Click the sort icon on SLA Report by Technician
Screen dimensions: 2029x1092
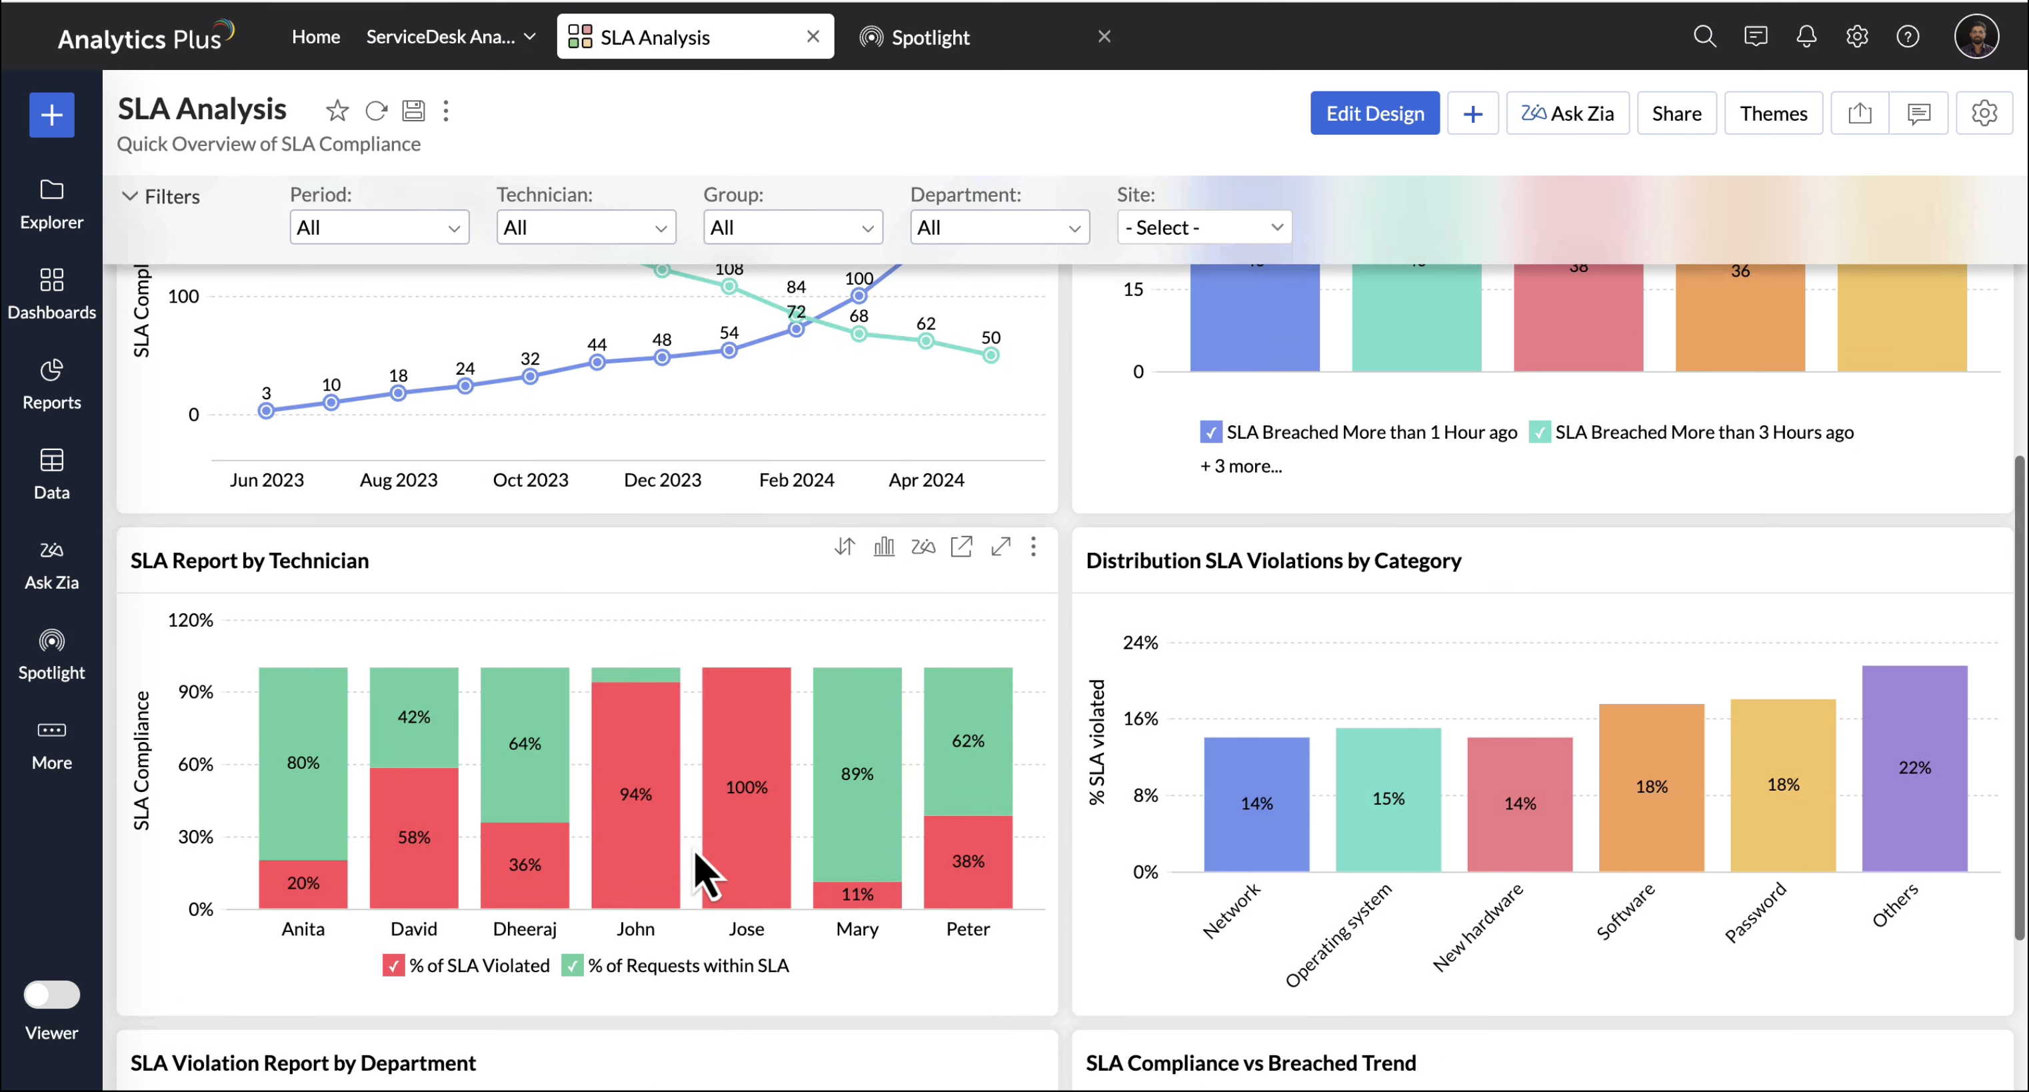(x=845, y=546)
